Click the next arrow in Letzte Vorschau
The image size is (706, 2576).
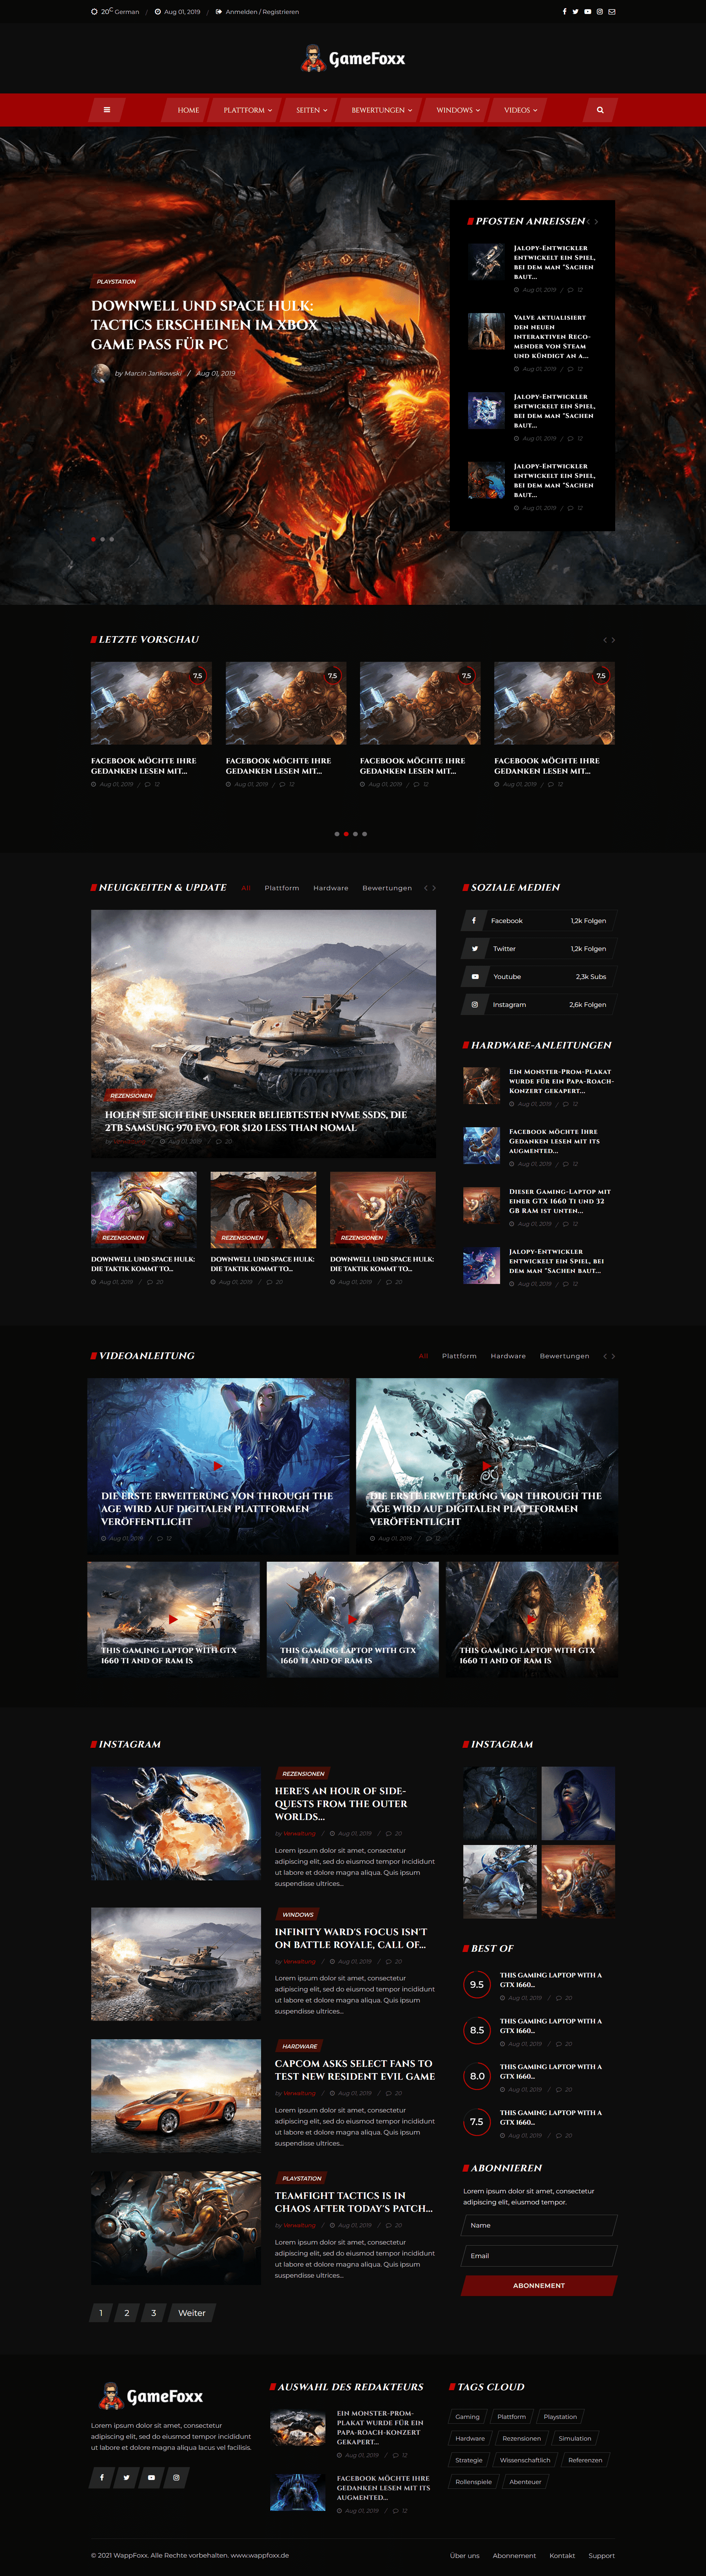[613, 640]
